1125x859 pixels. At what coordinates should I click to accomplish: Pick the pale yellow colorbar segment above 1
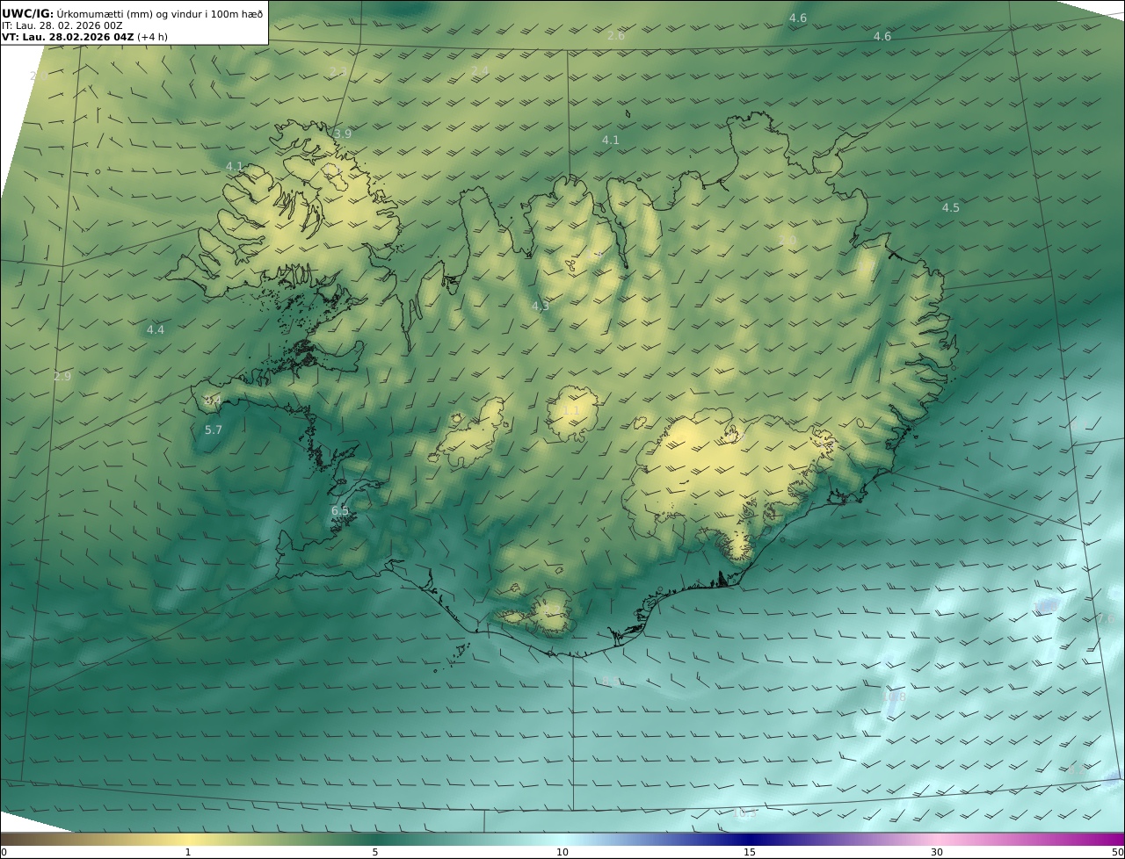point(187,839)
